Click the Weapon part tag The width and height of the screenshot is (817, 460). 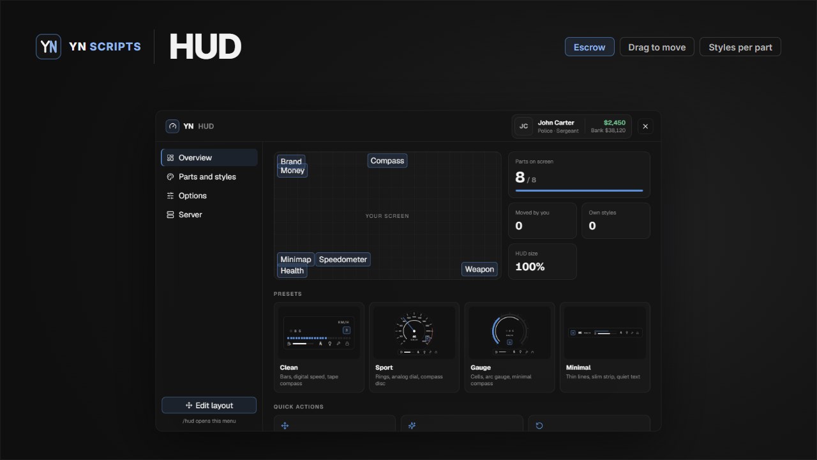(x=479, y=269)
